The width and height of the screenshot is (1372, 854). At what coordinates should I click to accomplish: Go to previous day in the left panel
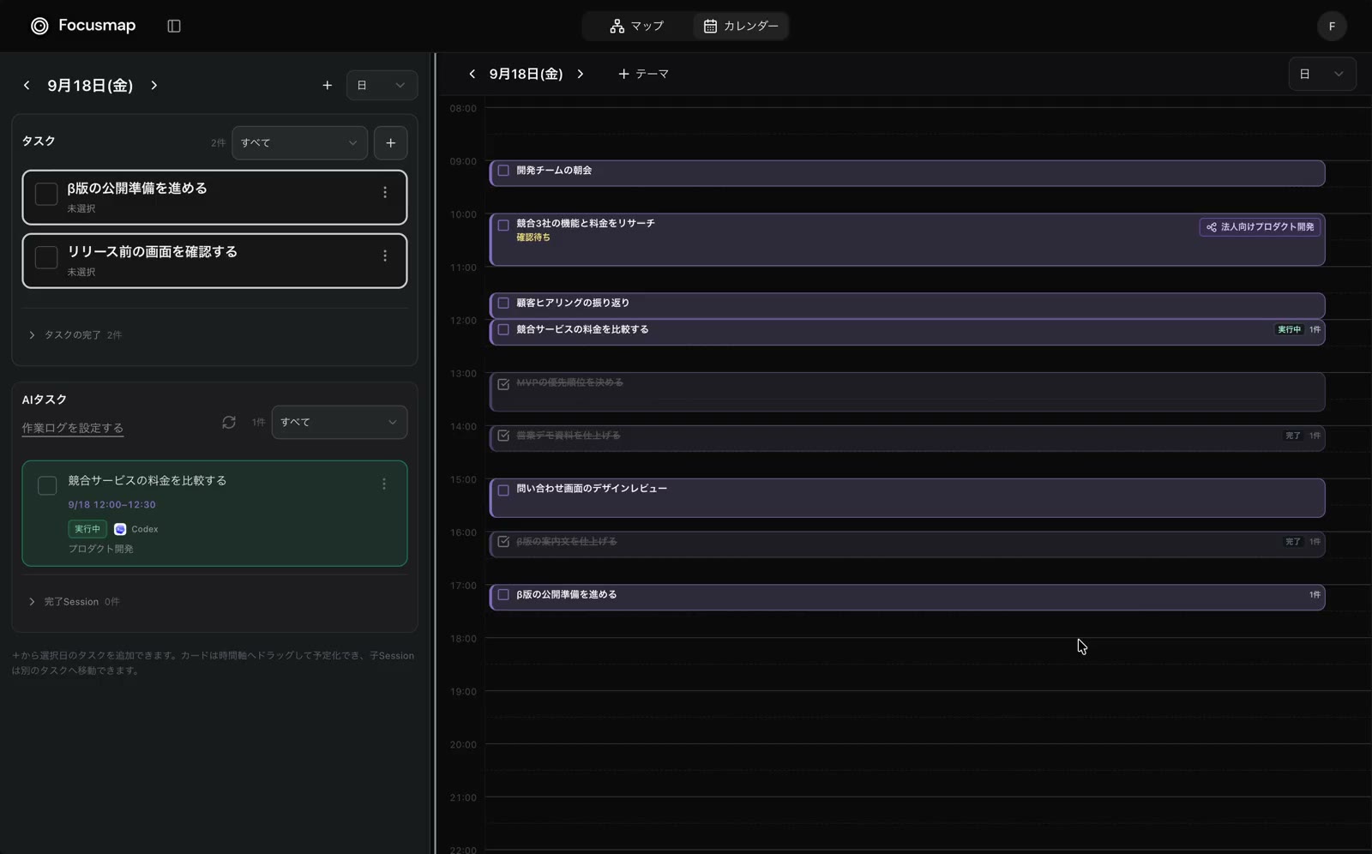27,85
